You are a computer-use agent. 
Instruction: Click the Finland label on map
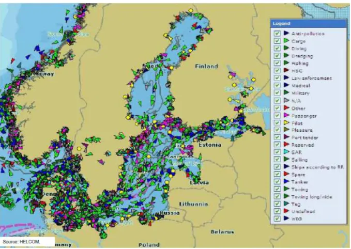(x=206, y=66)
